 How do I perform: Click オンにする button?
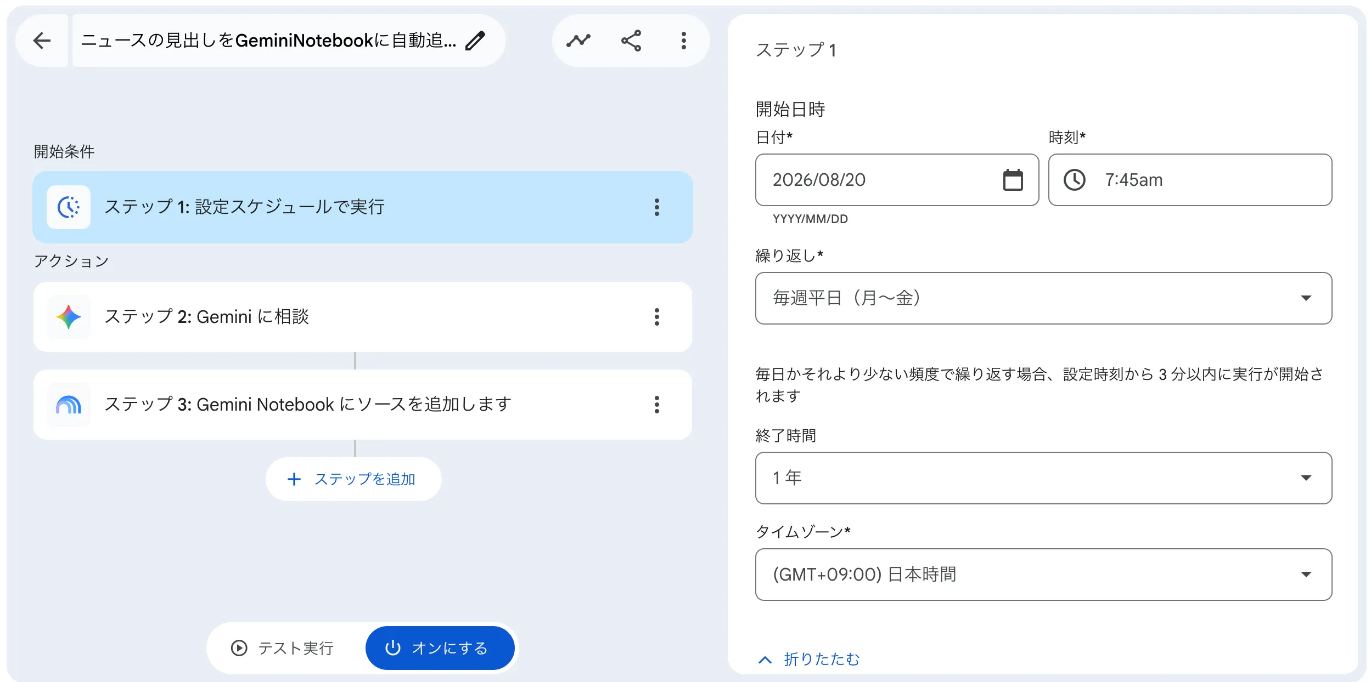point(440,648)
